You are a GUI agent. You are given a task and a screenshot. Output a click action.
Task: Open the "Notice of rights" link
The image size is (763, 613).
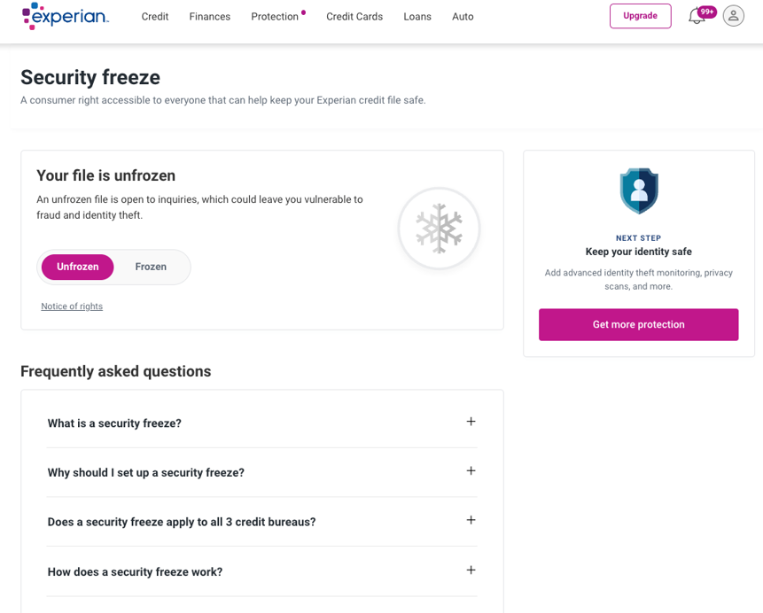pyautogui.click(x=72, y=306)
